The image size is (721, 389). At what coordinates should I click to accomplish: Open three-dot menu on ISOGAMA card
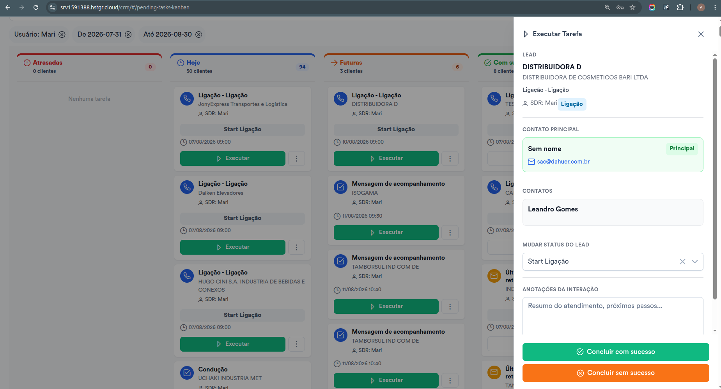(x=450, y=232)
